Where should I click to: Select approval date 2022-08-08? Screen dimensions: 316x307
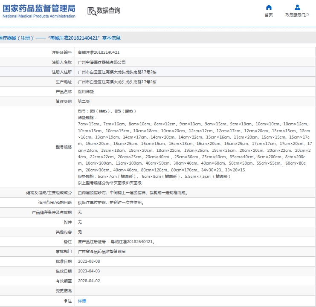89,261
